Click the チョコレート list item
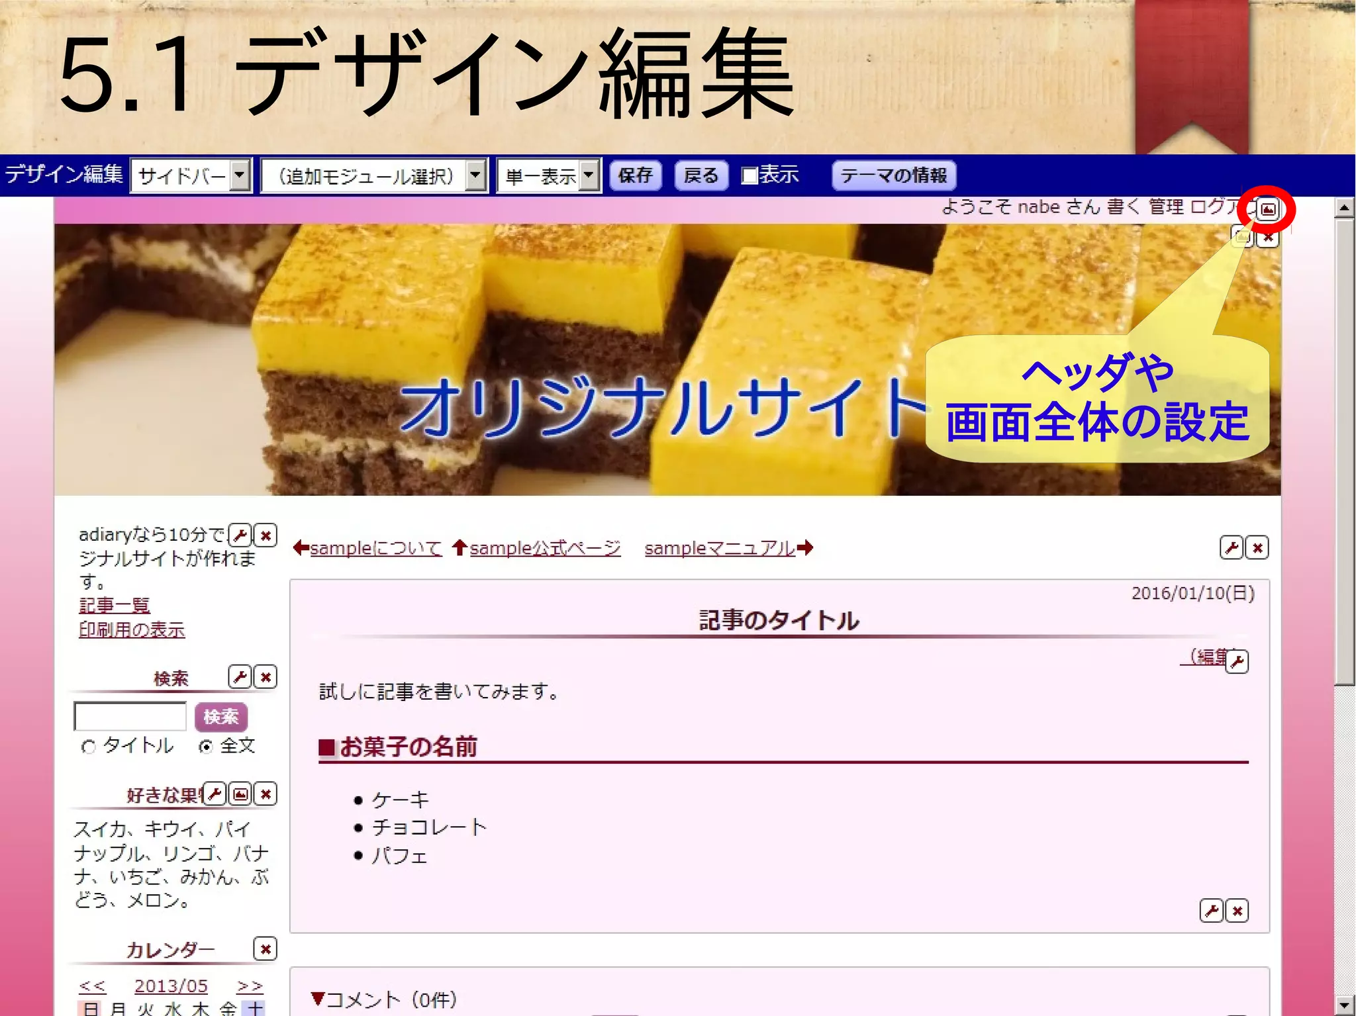Image resolution: width=1356 pixels, height=1016 pixels. click(429, 827)
